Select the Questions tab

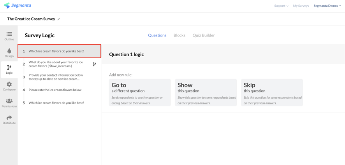pyautogui.click(x=157, y=35)
